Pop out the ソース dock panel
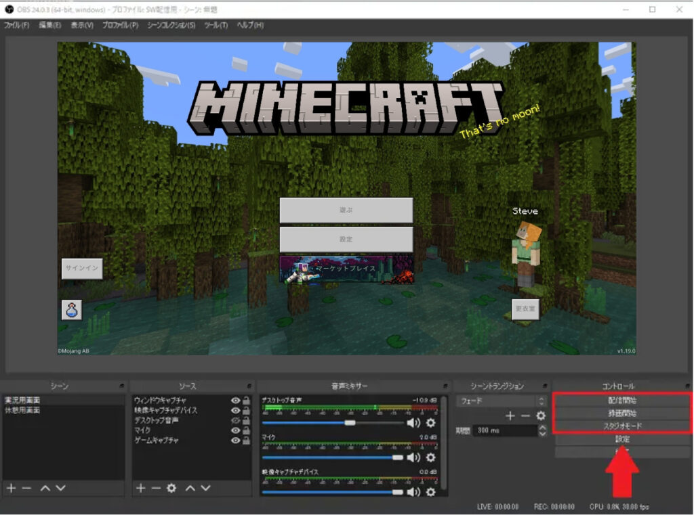The width and height of the screenshot is (694, 515). [x=249, y=386]
